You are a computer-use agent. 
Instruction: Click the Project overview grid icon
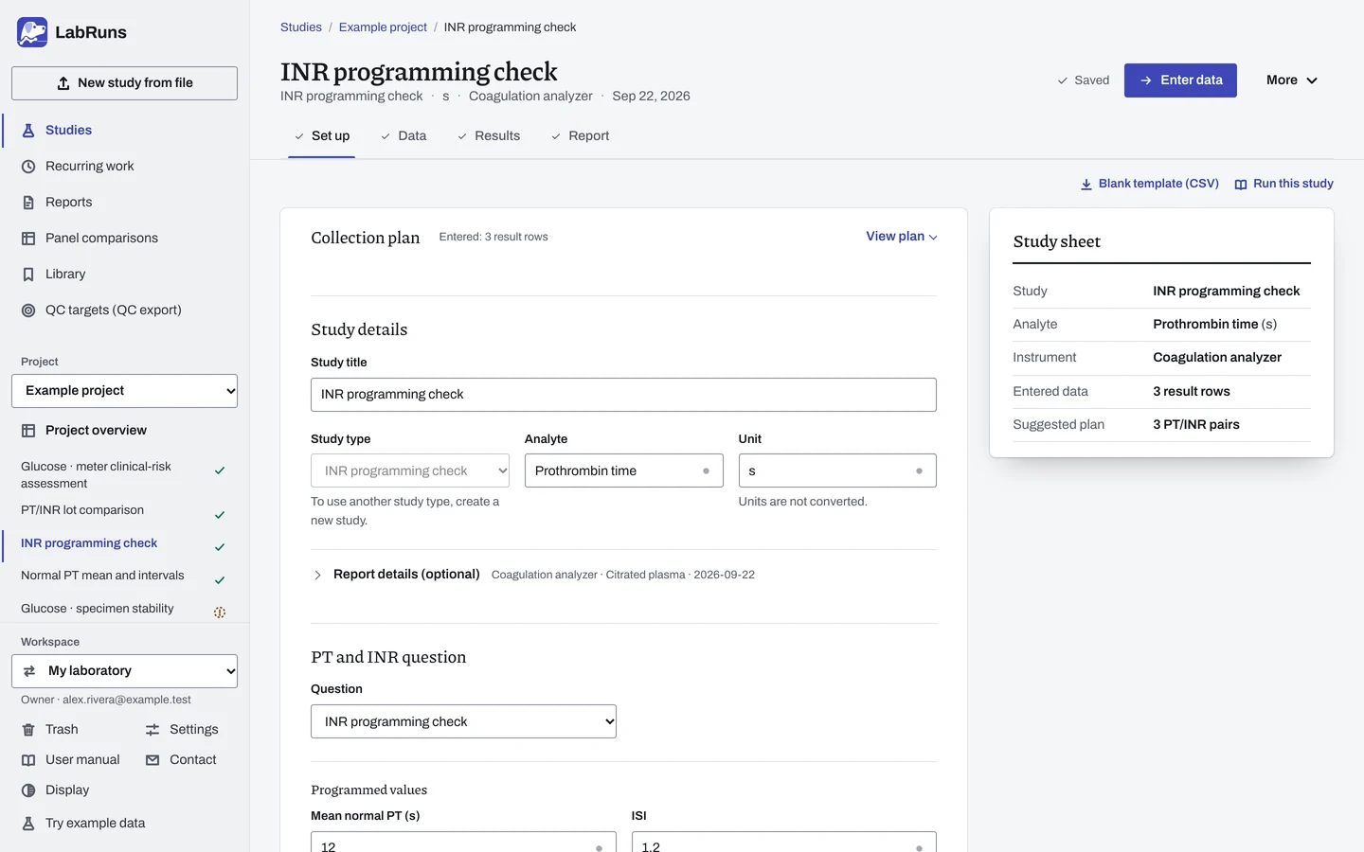coord(28,431)
